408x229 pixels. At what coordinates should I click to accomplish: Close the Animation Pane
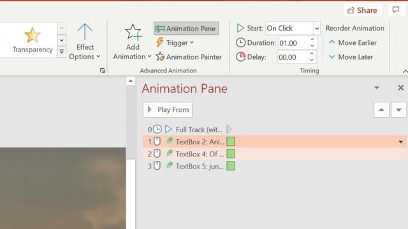[x=401, y=88]
